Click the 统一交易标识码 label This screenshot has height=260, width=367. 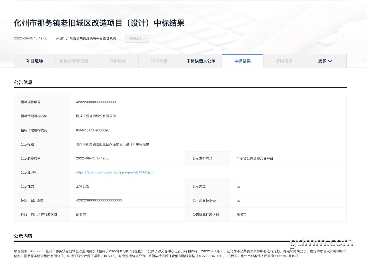[204, 200]
